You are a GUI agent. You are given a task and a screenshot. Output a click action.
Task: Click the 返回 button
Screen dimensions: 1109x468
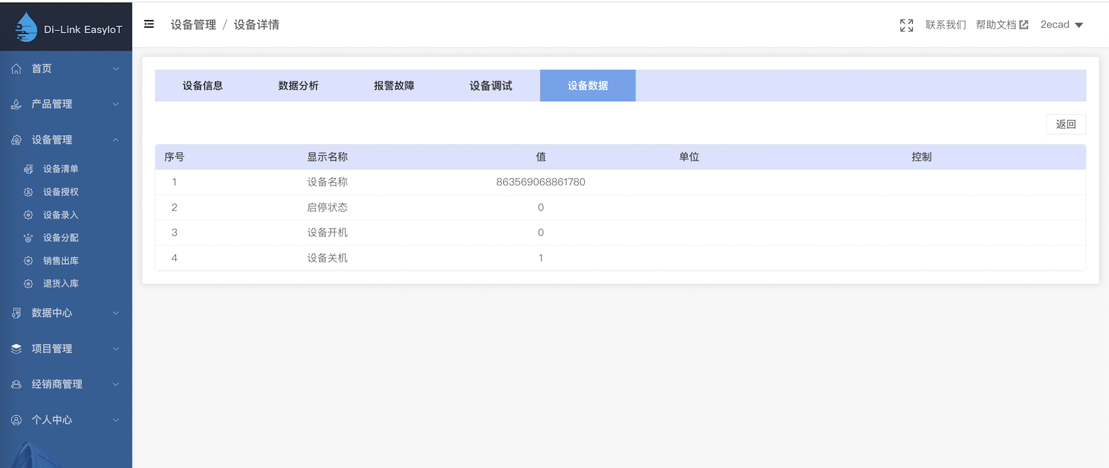[x=1066, y=124]
